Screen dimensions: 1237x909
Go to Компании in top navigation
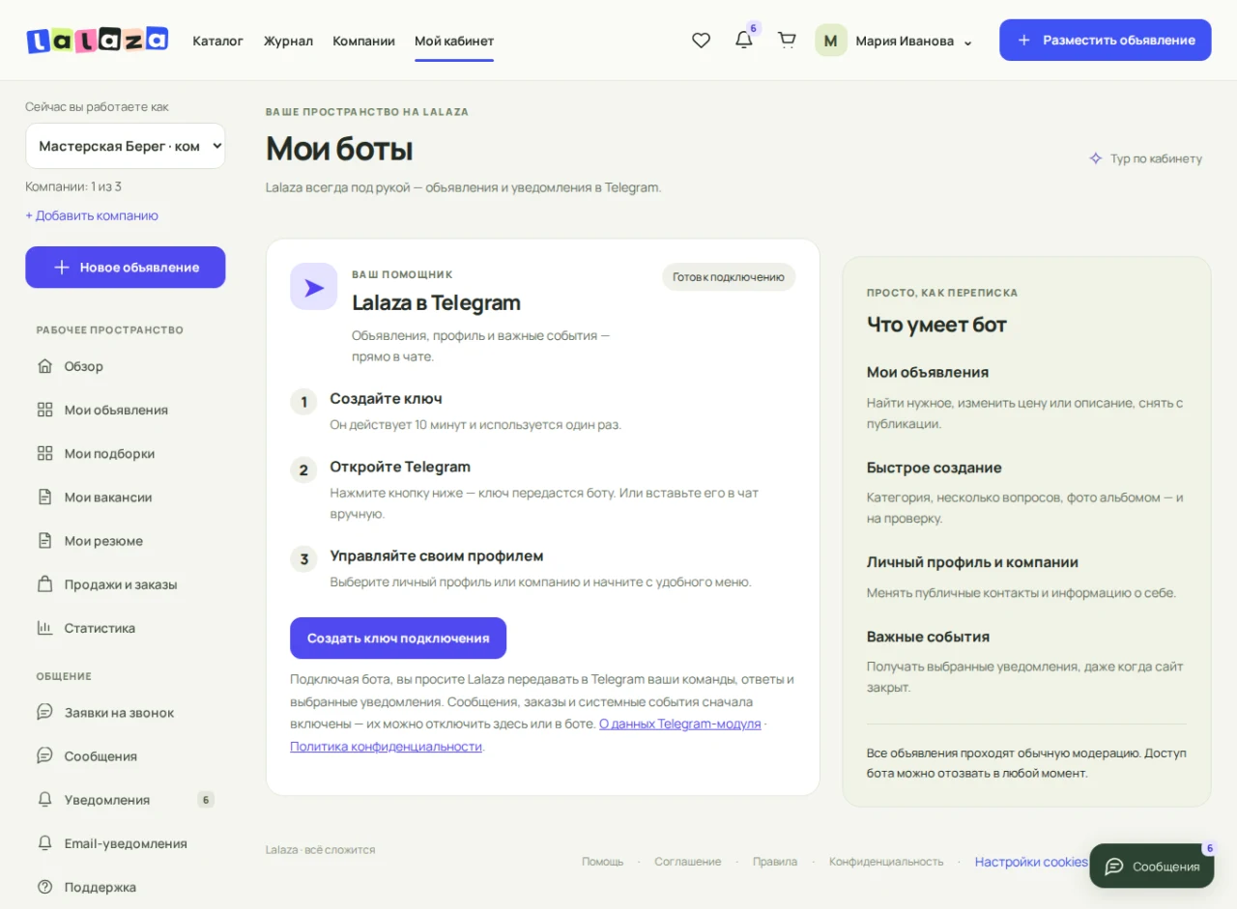pos(363,41)
